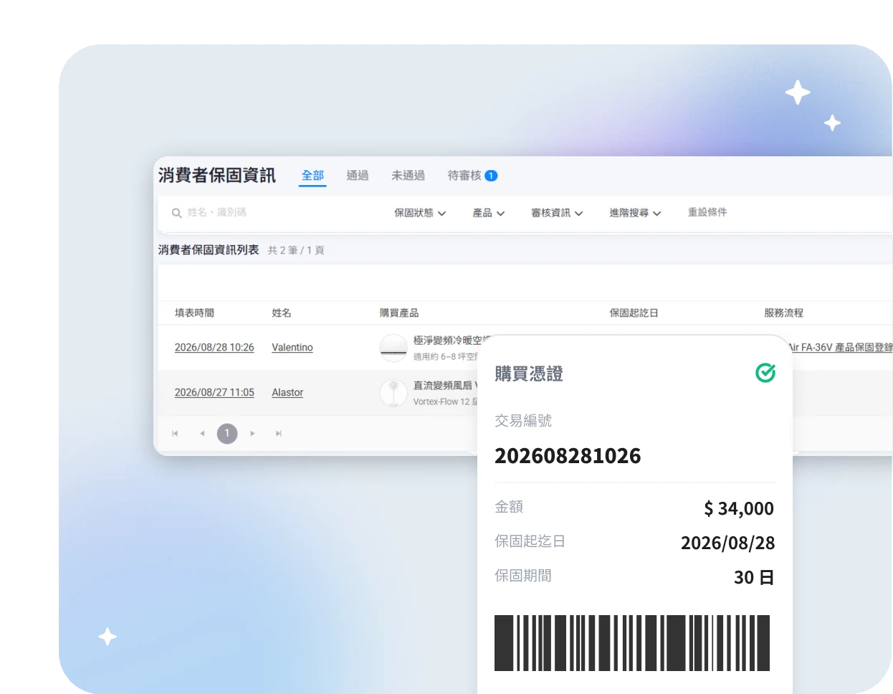Click the green verified checkmark icon
The image size is (893, 694).
tap(765, 373)
